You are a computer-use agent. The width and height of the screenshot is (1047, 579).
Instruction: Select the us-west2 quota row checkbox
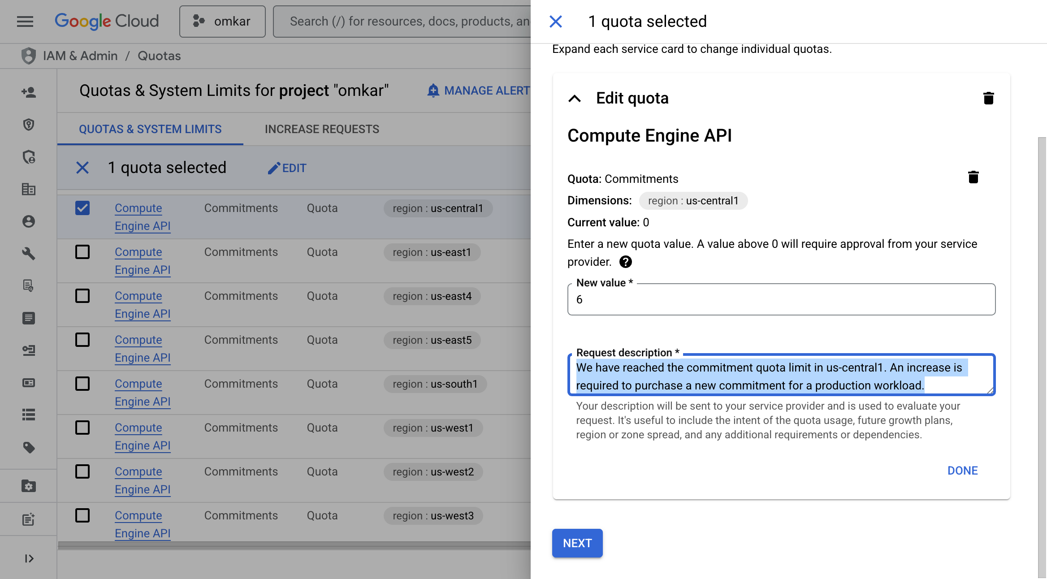point(82,471)
